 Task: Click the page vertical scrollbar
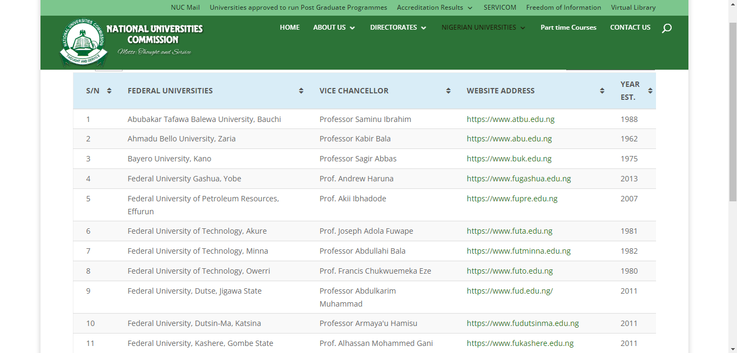732,162
